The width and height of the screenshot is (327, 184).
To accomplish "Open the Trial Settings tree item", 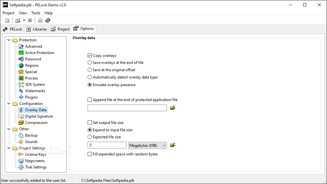I will coord(36,167).
